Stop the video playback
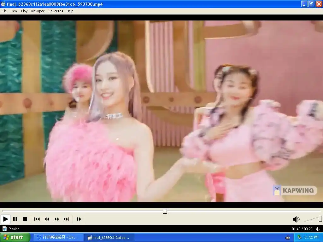 (x=25, y=219)
